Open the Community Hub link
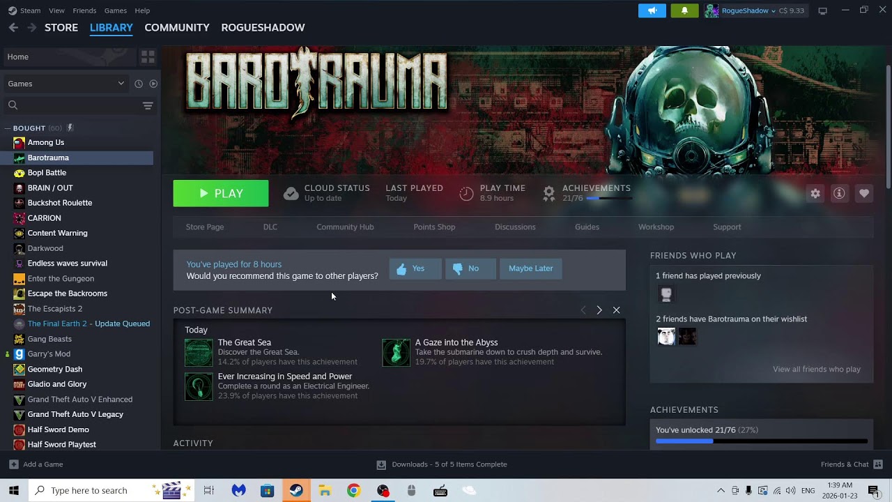The image size is (892, 502). 345,227
